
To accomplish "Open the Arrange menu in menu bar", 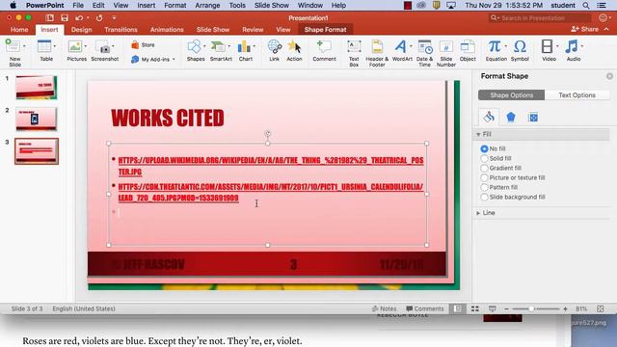I will (207, 6).
